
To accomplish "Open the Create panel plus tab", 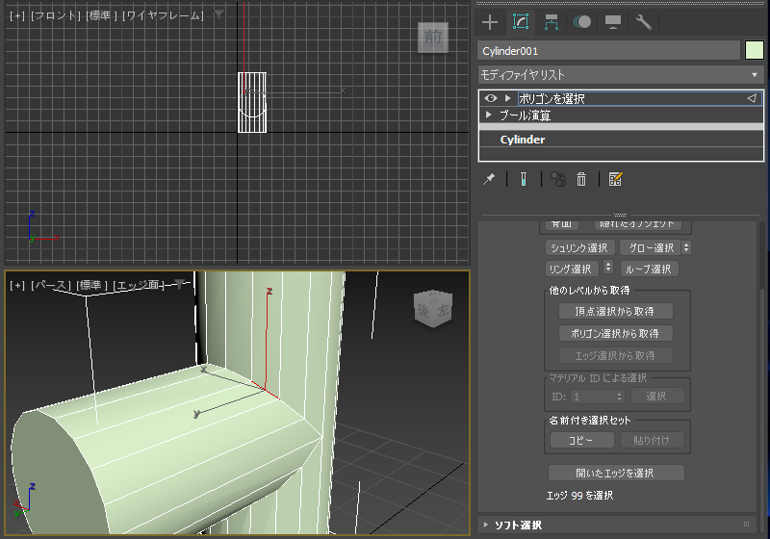I will (x=490, y=22).
